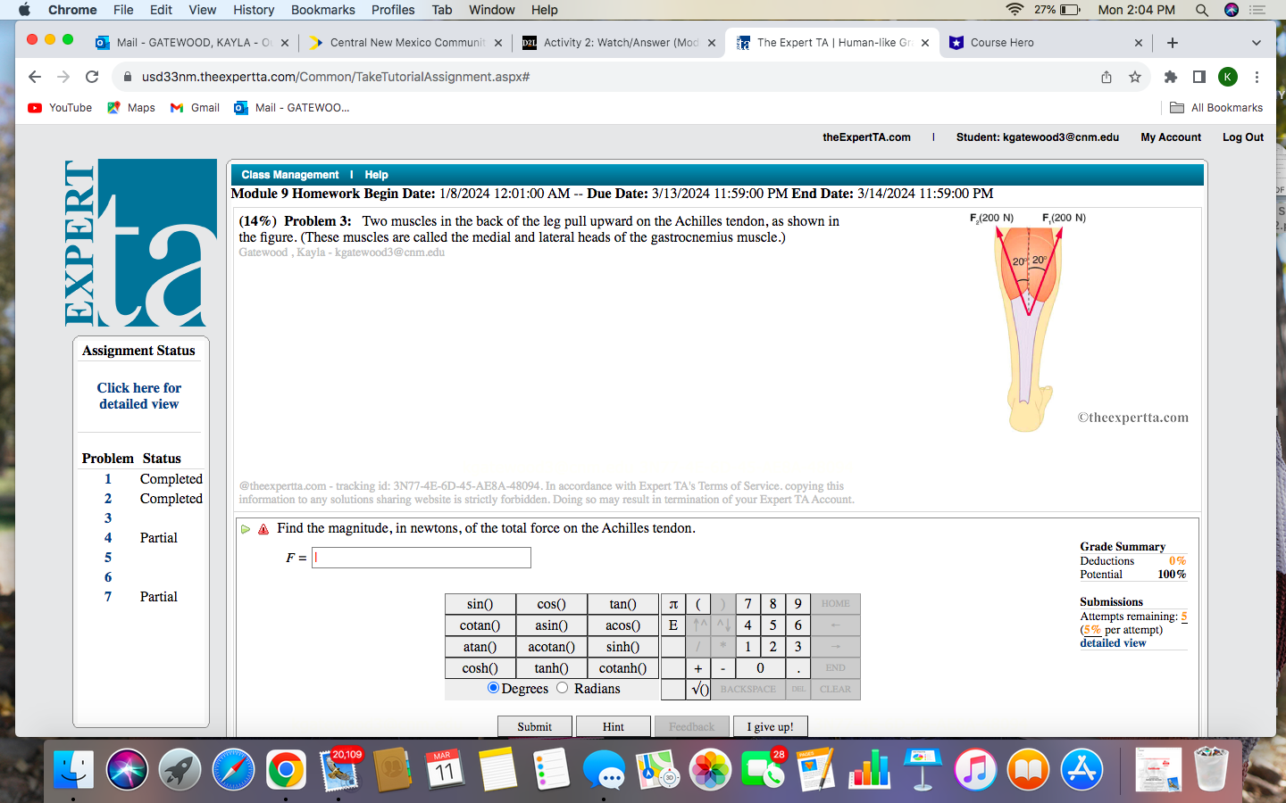The height and width of the screenshot is (803, 1286).
Task: Open the All Bookmarks panel
Action: coord(1215,107)
